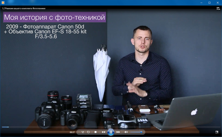Pause the video with the blue button
This screenshot has height=137, width=222.
click(111, 132)
